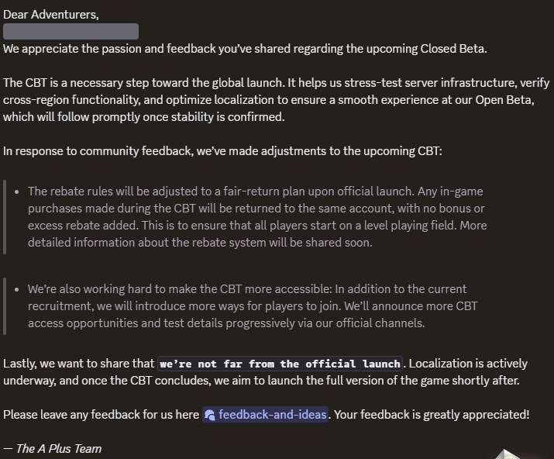Click the bullet dot of the rebate paragraph
The image size is (554, 459).
[18, 192]
